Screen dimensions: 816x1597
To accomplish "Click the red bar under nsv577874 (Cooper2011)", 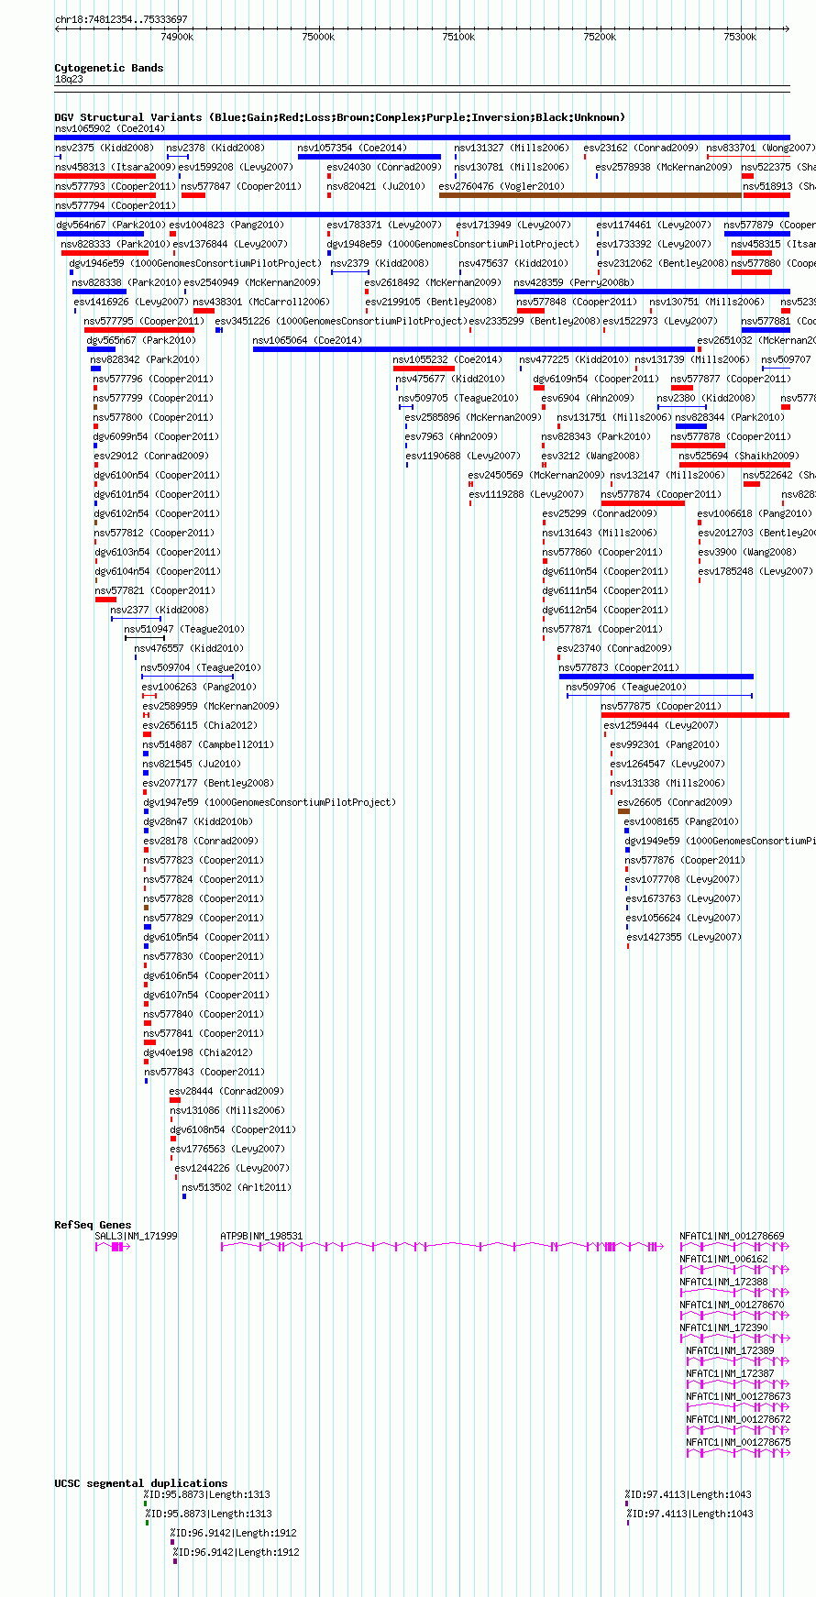I will pyautogui.click(x=643, y=503).
